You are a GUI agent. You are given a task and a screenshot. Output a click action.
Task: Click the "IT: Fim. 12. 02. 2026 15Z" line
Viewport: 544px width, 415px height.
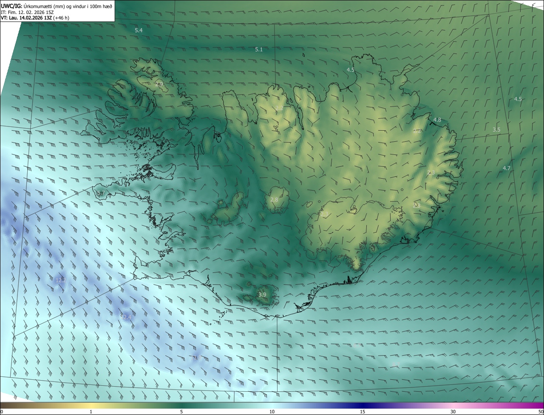tap(27, 12)
